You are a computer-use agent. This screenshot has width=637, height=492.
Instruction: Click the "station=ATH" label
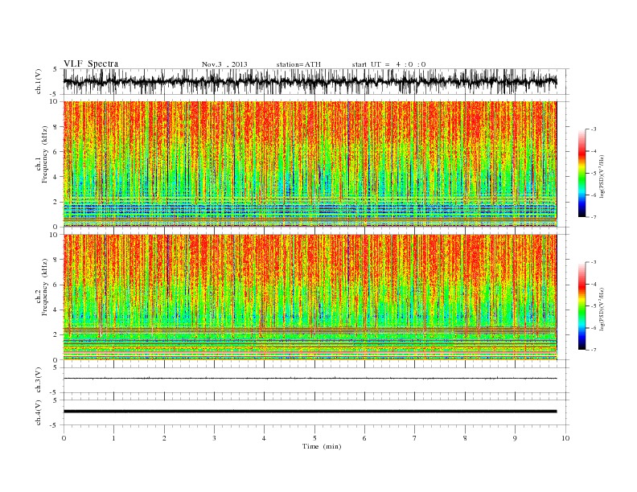click(298, 64)
